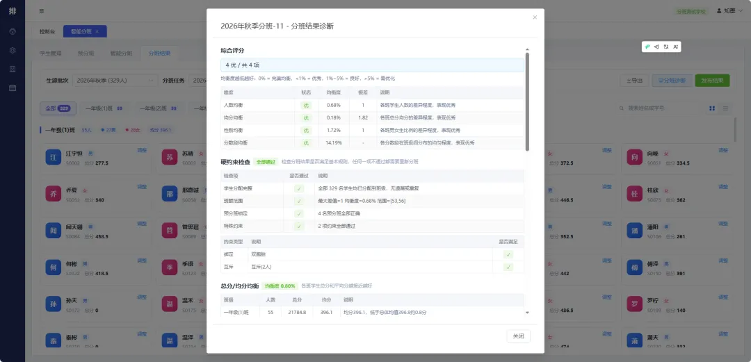Viewport: 751px width, 362px height.
Task: Click the 桂 avatar of 桂欣
Action: pos(636,193)
